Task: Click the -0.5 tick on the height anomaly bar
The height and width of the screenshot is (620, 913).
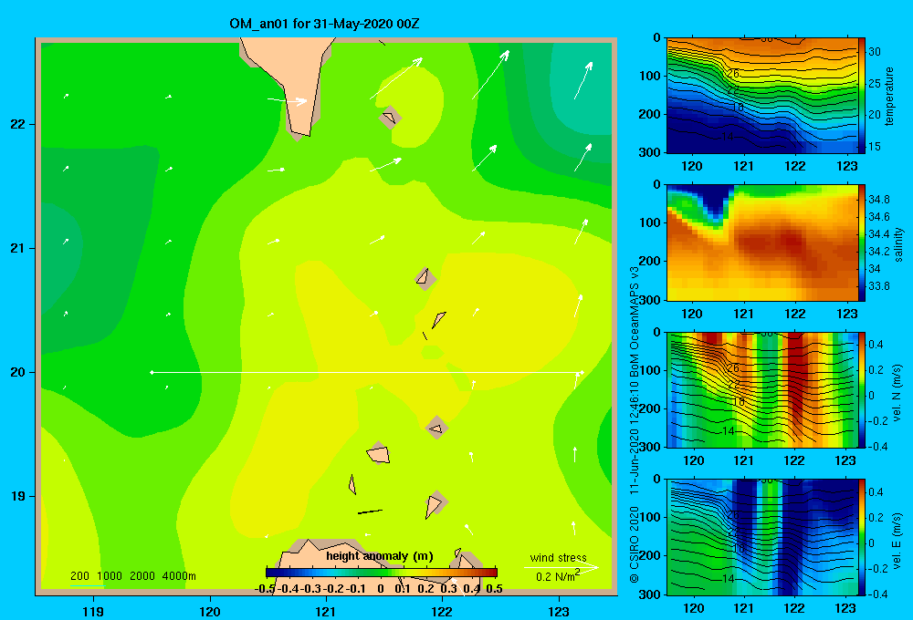Action: (x=265, y=589)
